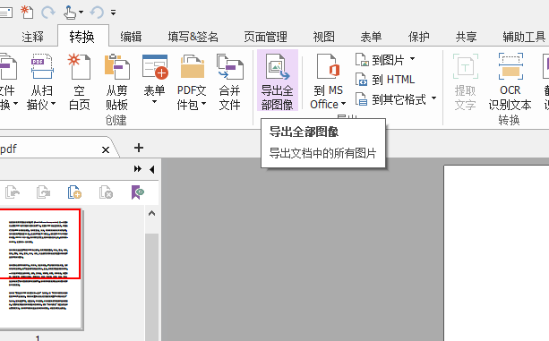Viewport: 549px width, 341px height.
Task: Close the pdf document tab
Action: tap(106, 150)
